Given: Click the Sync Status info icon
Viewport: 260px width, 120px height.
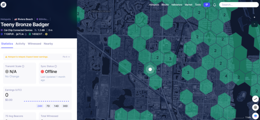Looking at the screenshot, I should (56, 66).
